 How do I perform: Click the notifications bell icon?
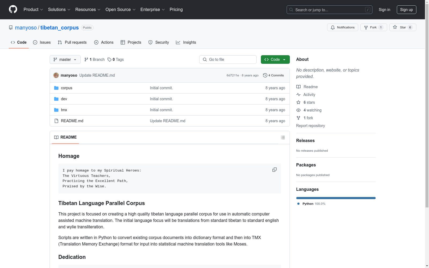click(333, 27)
